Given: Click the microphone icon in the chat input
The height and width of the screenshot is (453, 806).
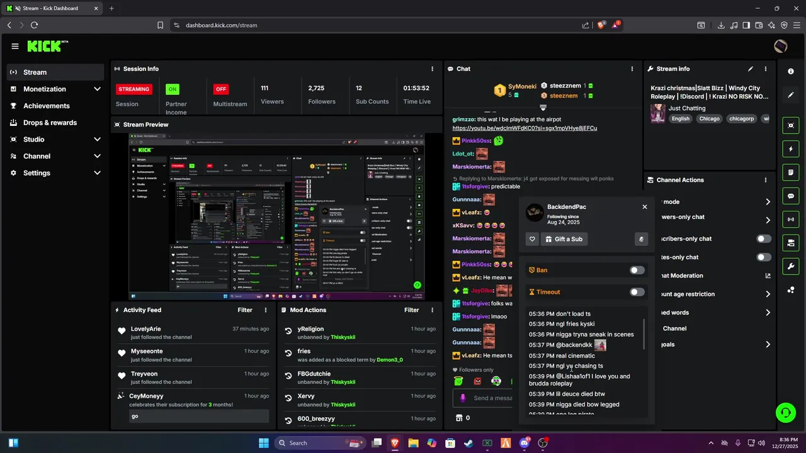Looking at the screenshot, I should point(463,398).
